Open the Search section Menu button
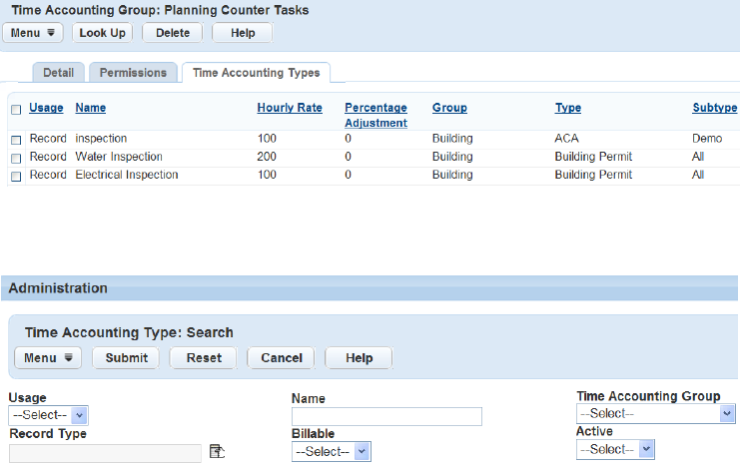740x468 pixels. pyautogui.click(x=48, y=358)
